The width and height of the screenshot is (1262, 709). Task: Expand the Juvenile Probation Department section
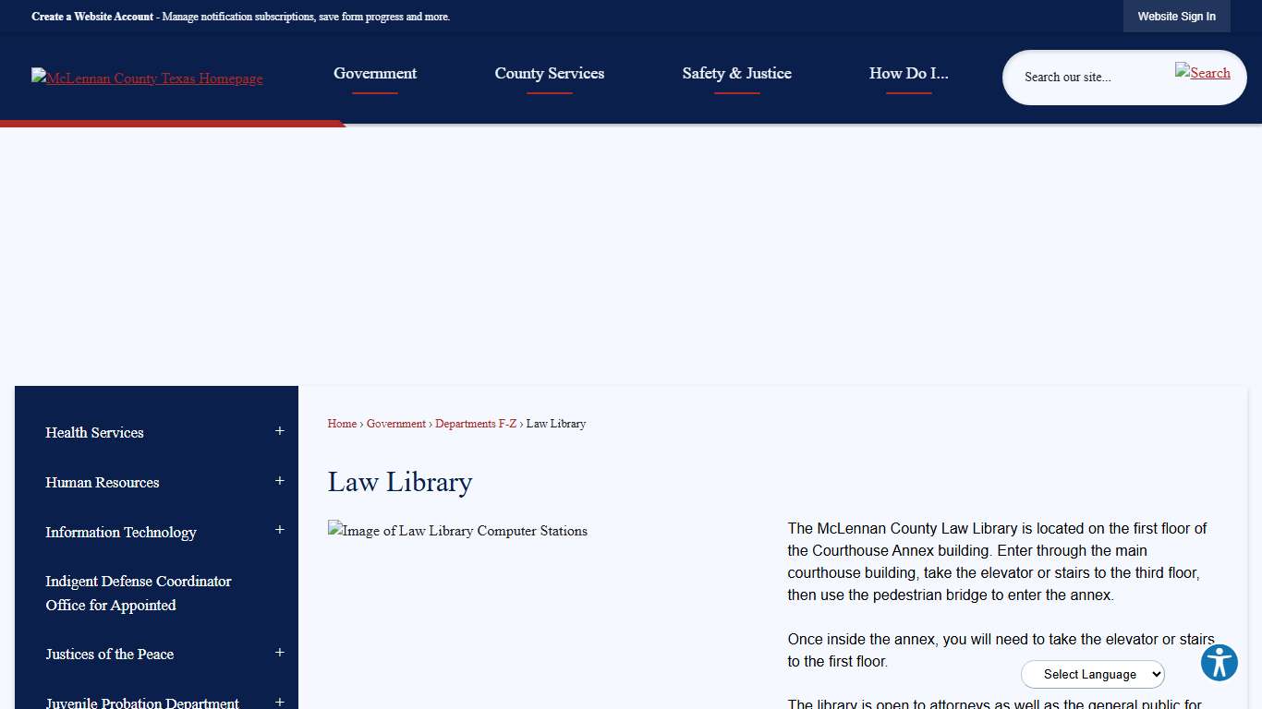point(279,702)
